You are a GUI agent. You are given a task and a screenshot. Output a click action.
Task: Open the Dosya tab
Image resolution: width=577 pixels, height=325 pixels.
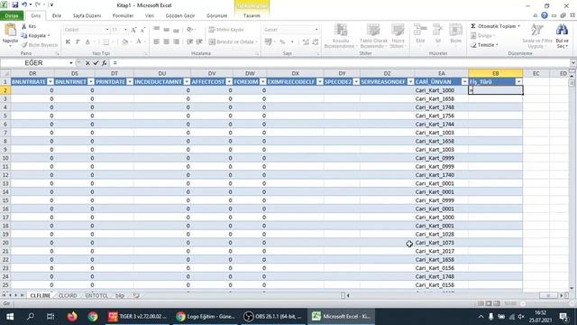tap(12, 16)
